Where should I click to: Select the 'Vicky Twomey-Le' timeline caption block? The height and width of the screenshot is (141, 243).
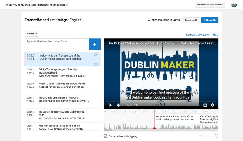[209, 119]
